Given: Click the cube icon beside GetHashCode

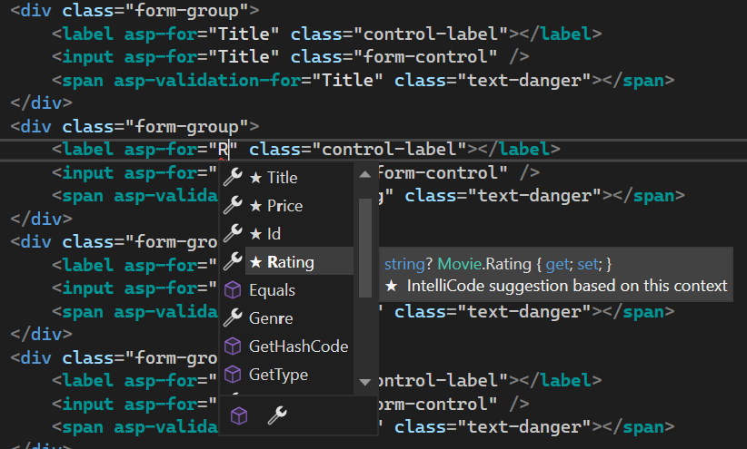Looking at the screenshot, I should coord(233,347).
